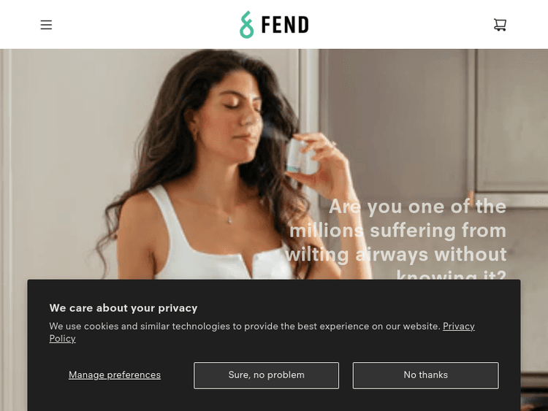
Task: Click the "millions suffering from" headline line
Action: click(x=398, y=231)
